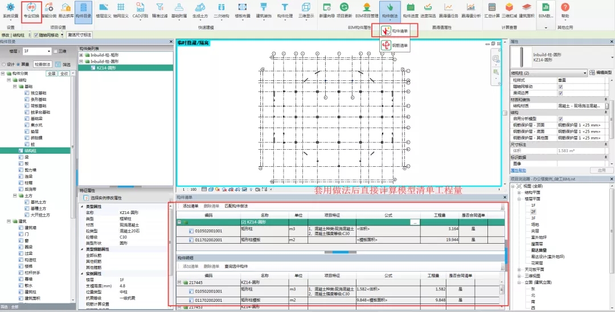Screen dimensions: 615x312
Task: Collapse the 基础 tree node
Action: (15, 87)
